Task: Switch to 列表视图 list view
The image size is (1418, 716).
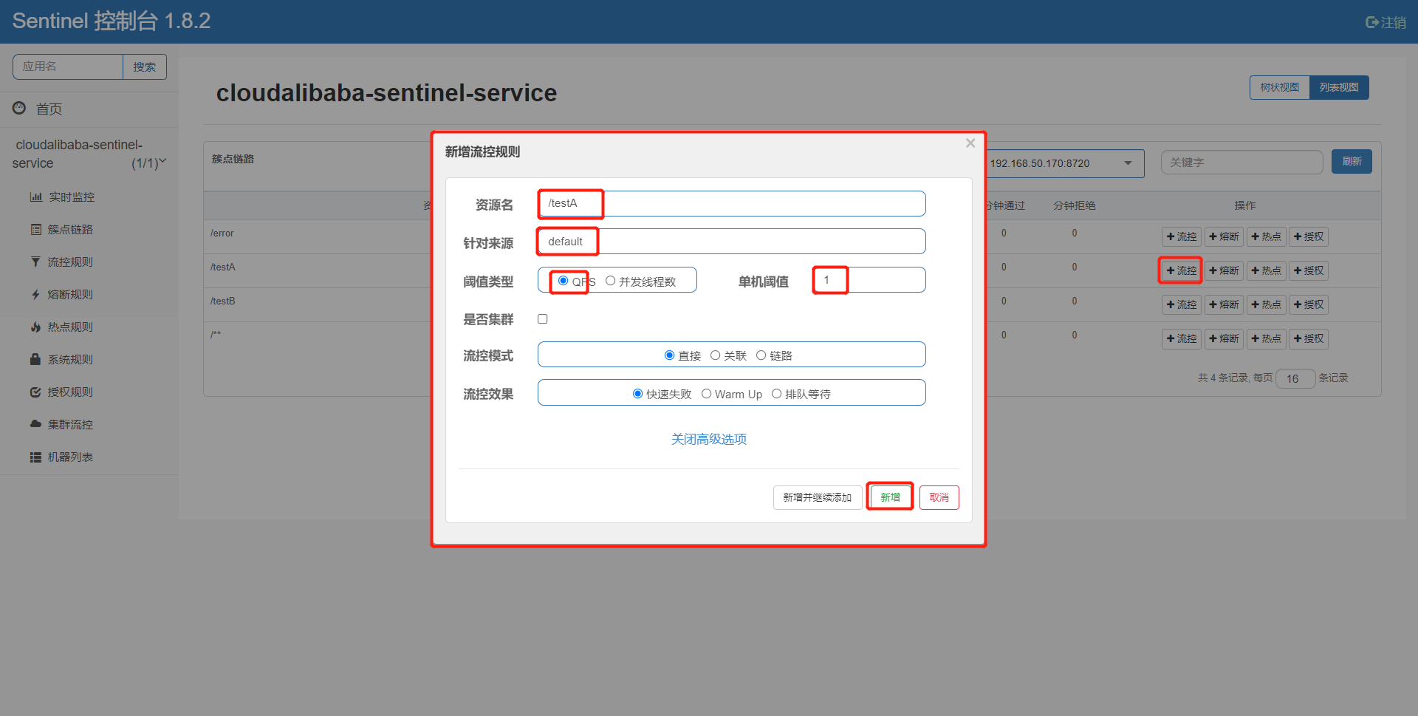Action: coord(1339,87)
